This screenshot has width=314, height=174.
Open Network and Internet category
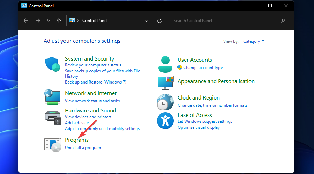point(91,93)
